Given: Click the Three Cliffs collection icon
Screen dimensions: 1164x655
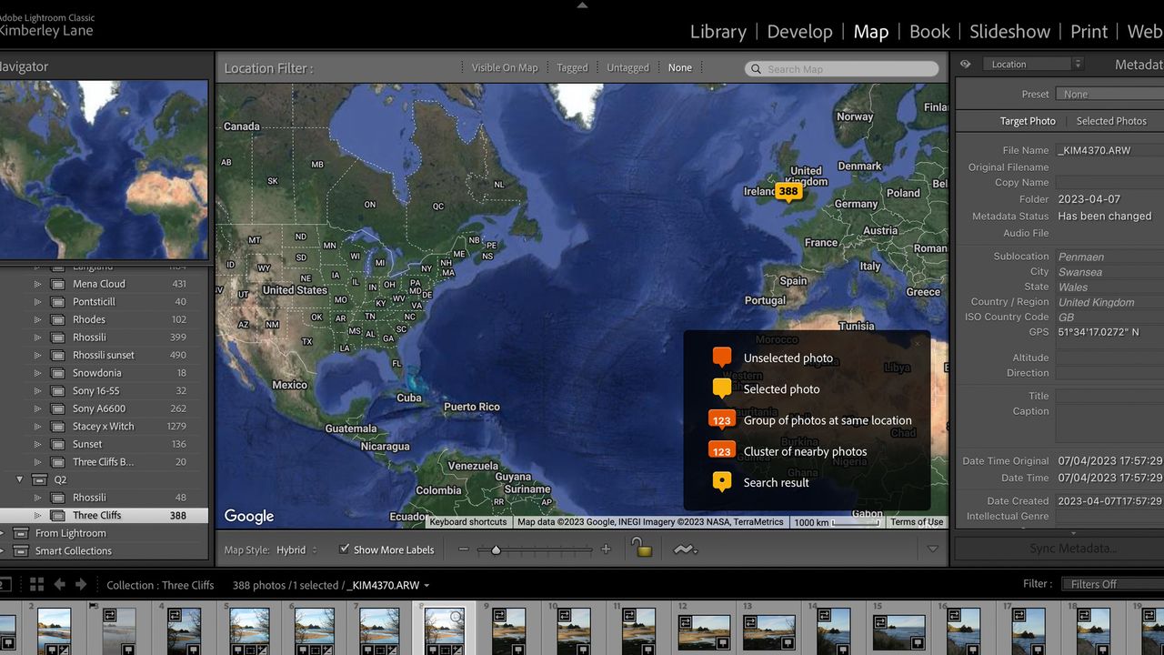Looking at the screenshot, I should pos(57,515).
